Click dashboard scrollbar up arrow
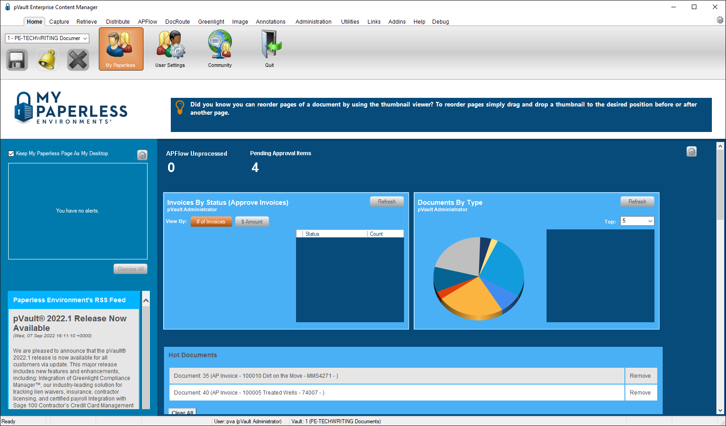 (720, 146)
